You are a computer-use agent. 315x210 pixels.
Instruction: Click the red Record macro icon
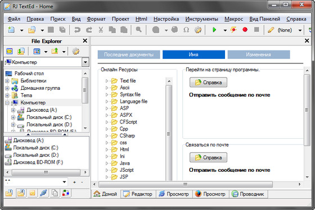pos(245,30)
